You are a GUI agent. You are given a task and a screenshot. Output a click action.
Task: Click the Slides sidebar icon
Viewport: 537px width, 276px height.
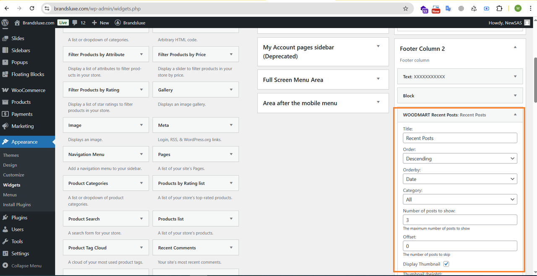click(x=5, y=38)
